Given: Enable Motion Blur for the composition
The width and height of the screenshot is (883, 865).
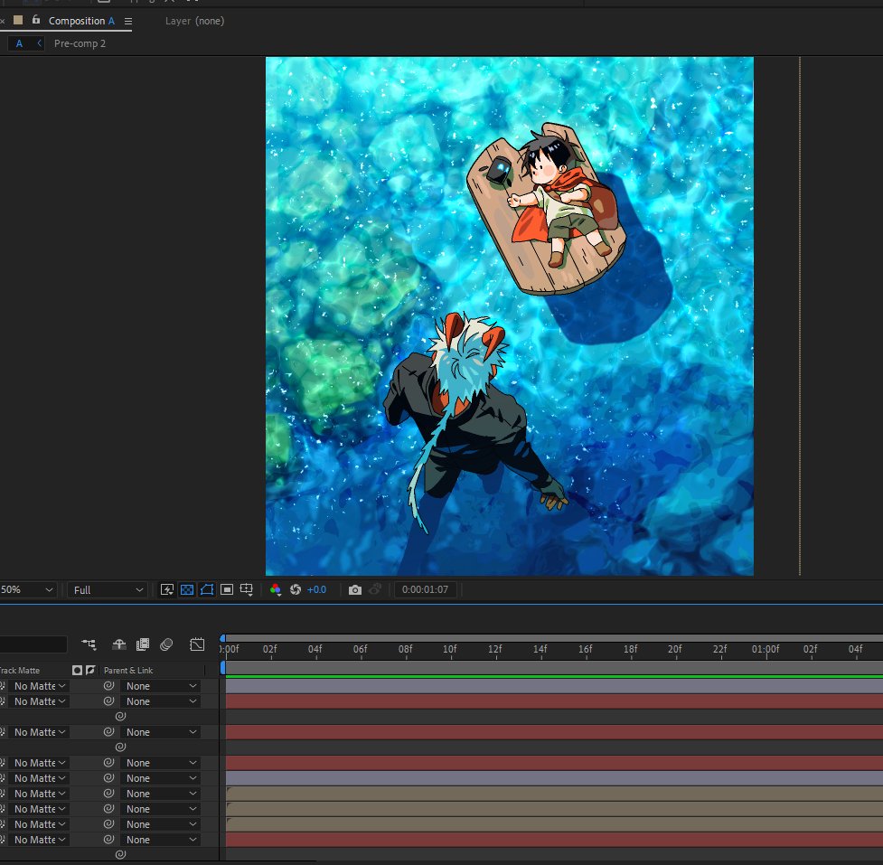Looking at the screenshot, I should (x=166, y=644).
